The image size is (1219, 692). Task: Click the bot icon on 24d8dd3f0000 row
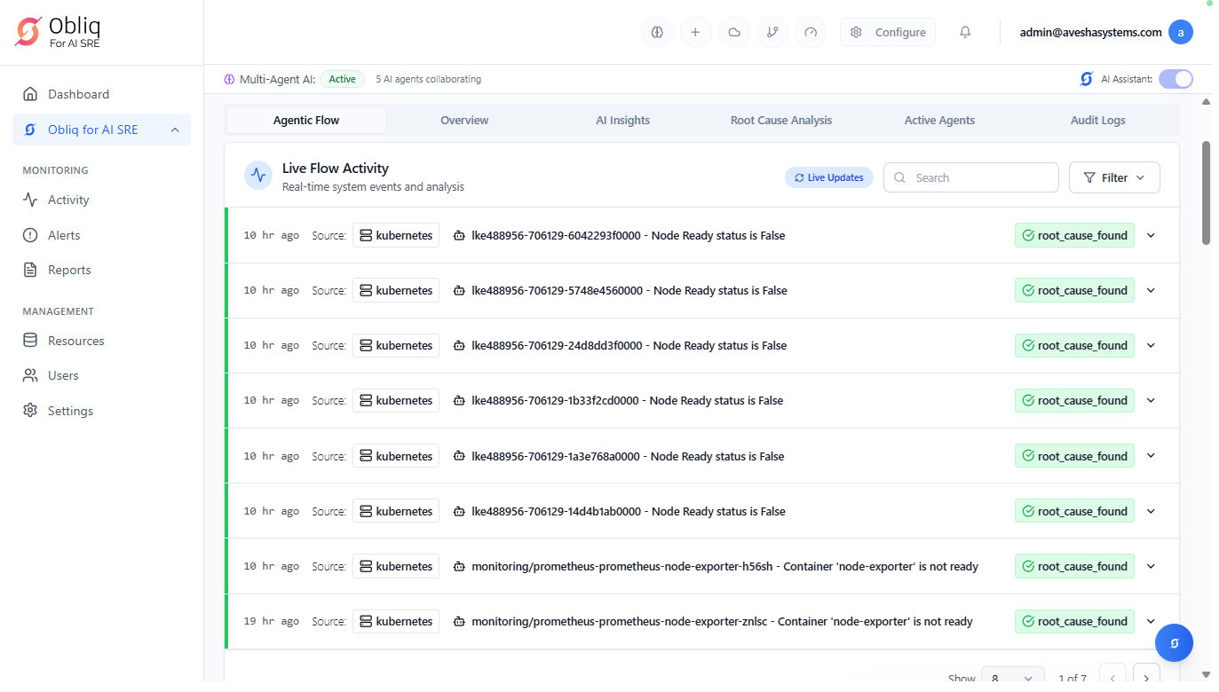(459, 345)
